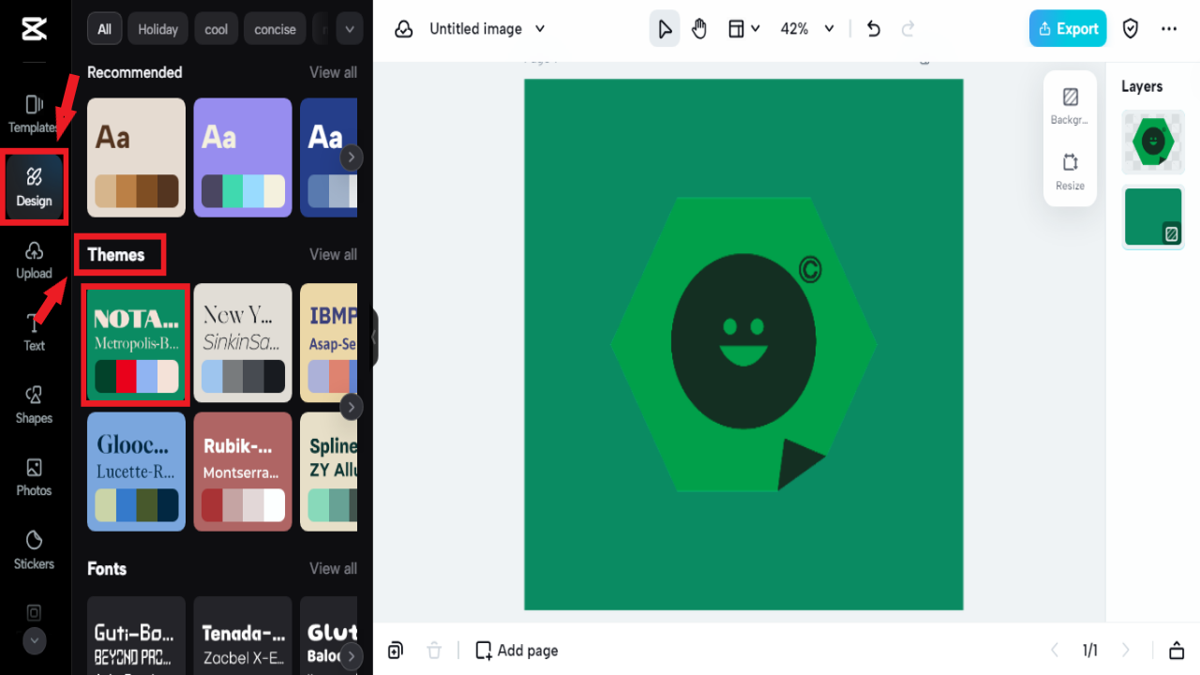Open the Stickers panel

pyautogui.click(x=34, y=549)
